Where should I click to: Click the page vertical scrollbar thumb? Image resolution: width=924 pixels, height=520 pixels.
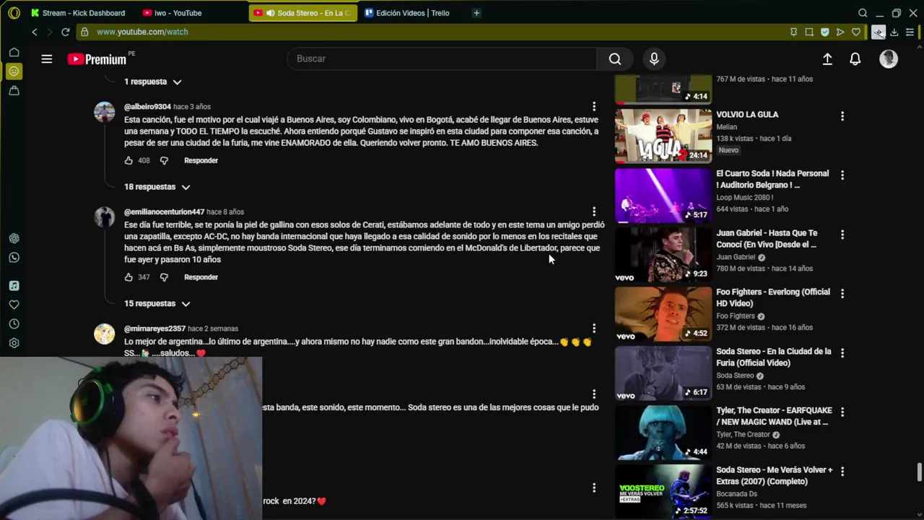pos(919,472)
